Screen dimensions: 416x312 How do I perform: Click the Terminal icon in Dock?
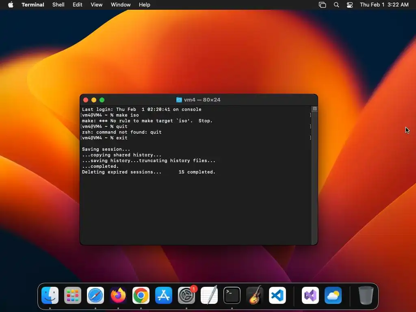point(232,295)
